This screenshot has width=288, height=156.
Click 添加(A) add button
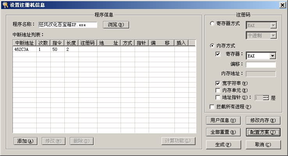25,141
